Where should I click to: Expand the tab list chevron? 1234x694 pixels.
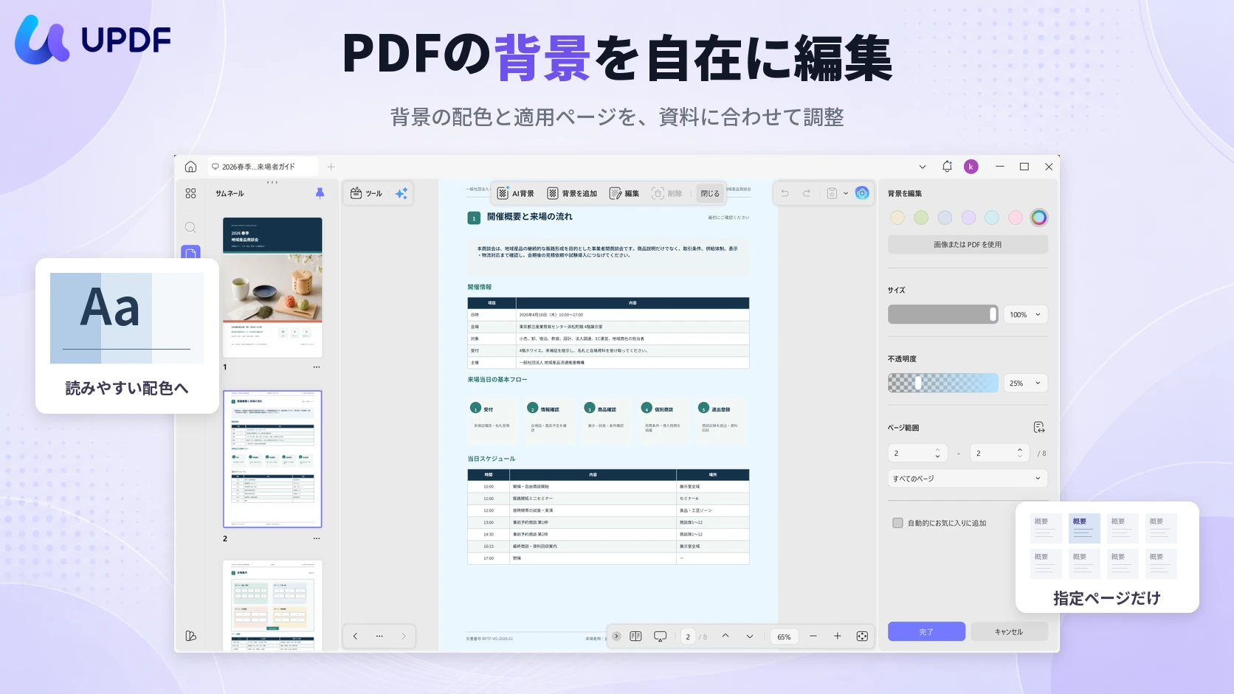pyautogui.click(x=923, y=167)
